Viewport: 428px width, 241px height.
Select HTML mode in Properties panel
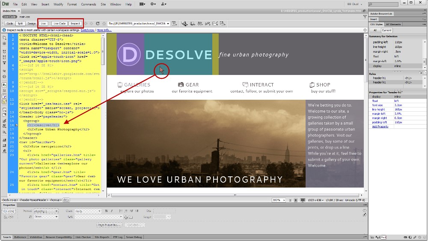(9, 211)
